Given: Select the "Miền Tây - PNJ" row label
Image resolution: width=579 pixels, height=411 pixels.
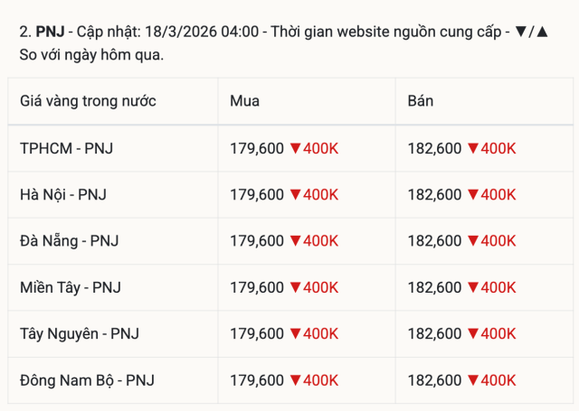Looking at the screenshot, I should (70, 287).
